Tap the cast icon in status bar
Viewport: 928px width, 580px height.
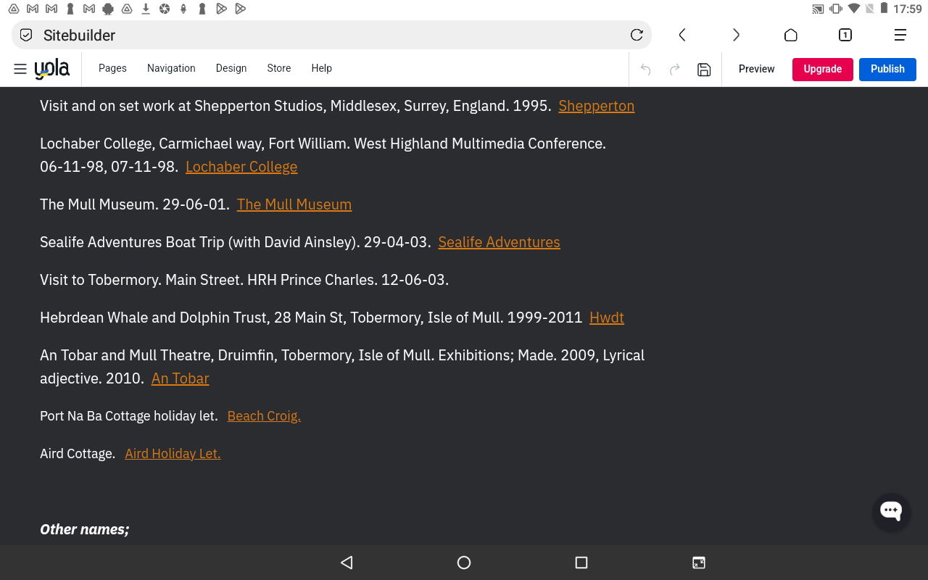[x=818, y=9]
